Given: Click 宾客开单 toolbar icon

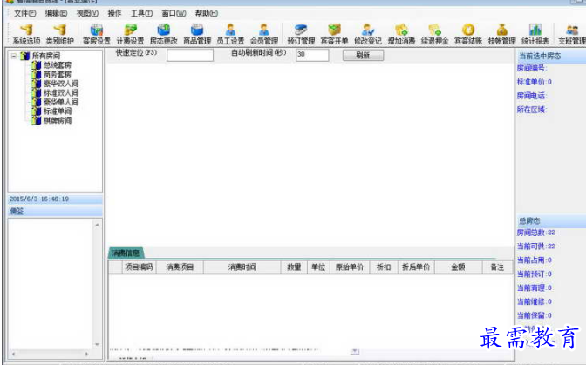Looking at the screenshot, I should pos(334,34).
